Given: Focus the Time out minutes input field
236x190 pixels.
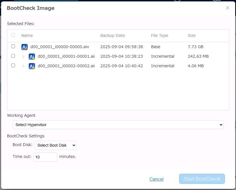Looking at the screenshot, I should coord(45,157).
